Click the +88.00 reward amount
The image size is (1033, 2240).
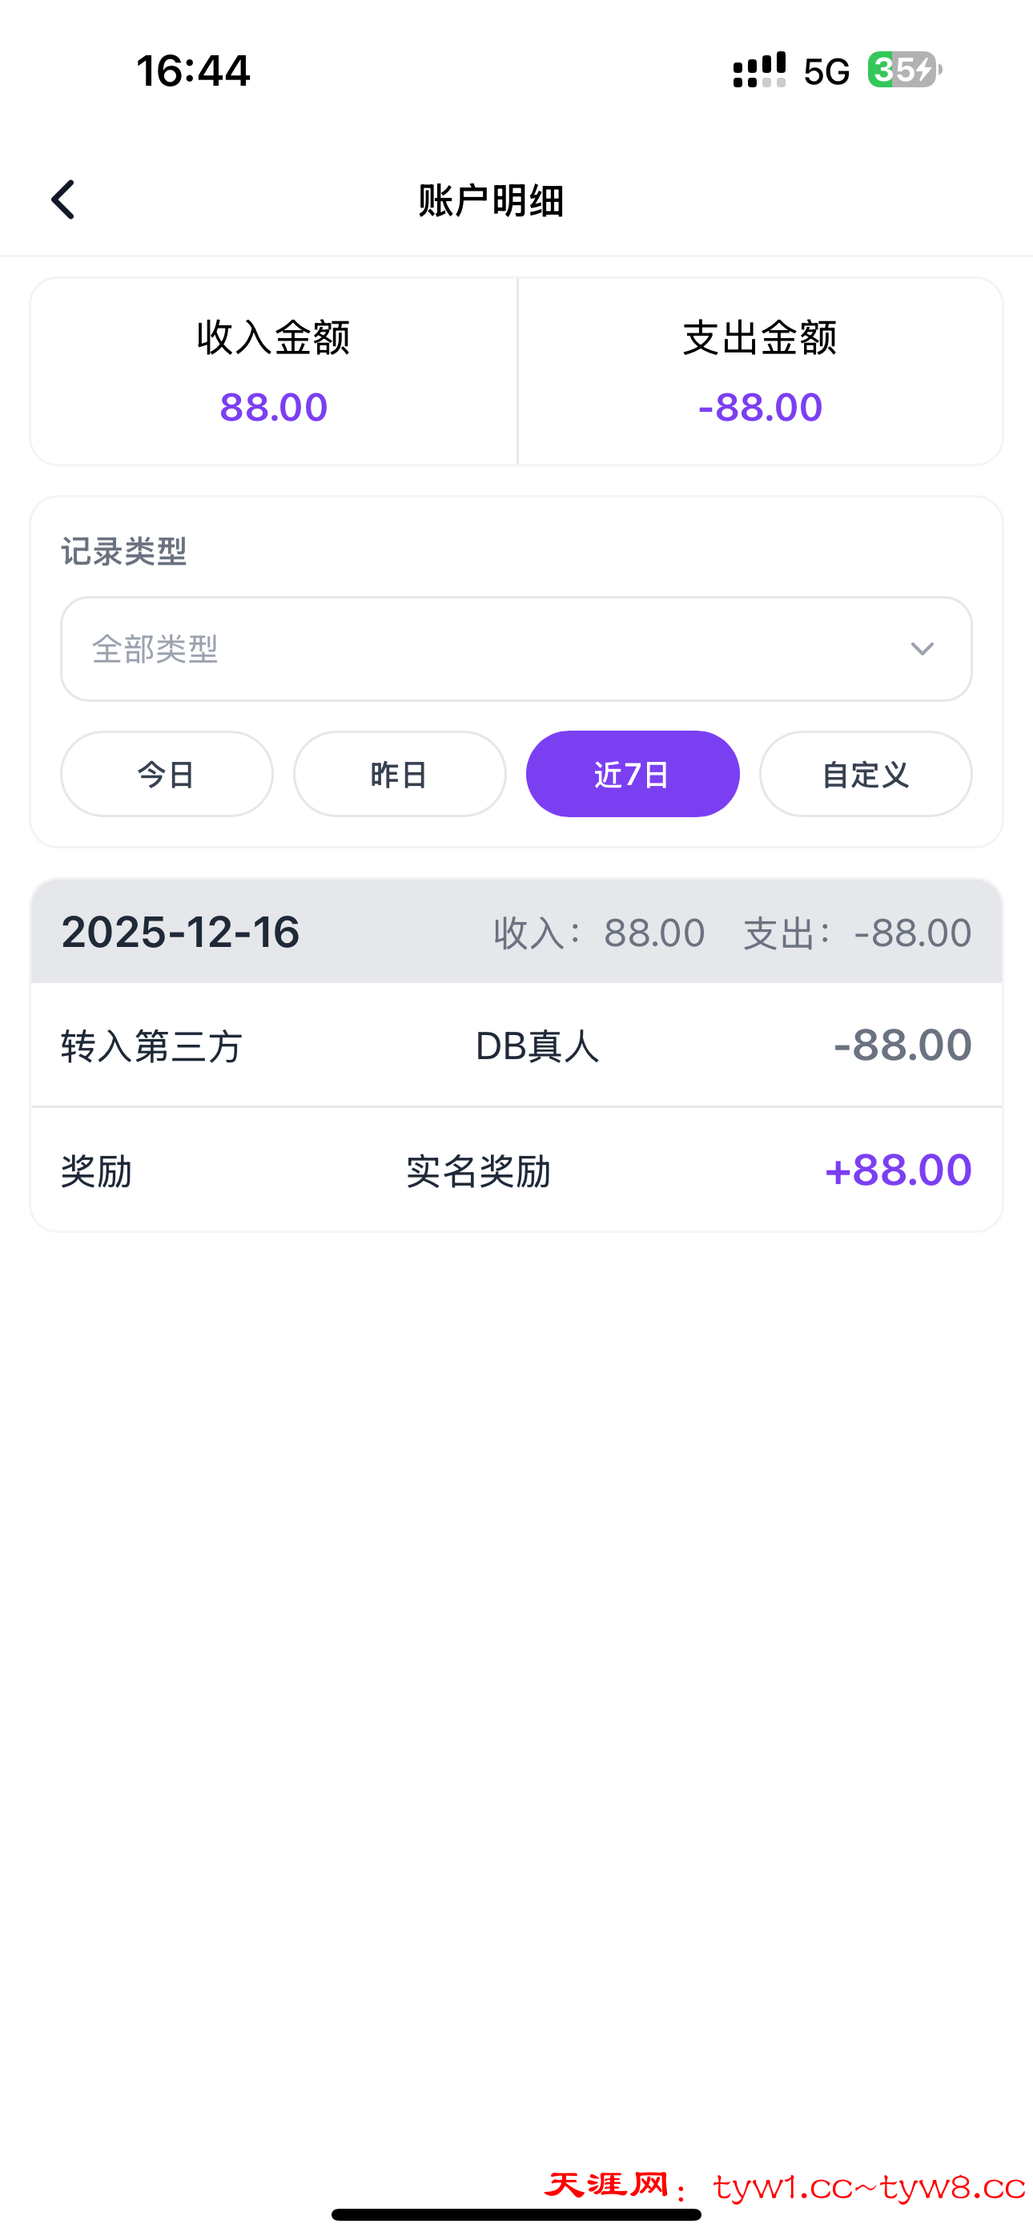pos(898,1170)
